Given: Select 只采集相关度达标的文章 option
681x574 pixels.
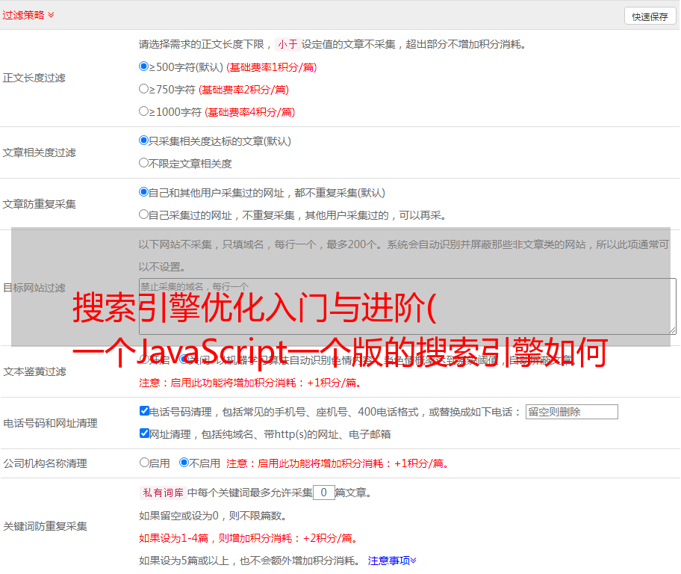Looking at the screenshot, I should 144,141.
